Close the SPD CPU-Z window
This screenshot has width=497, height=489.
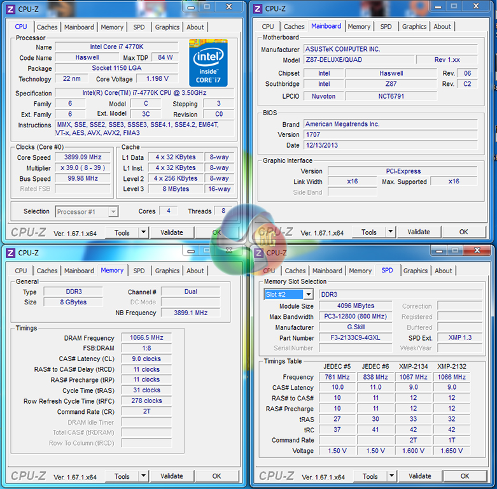click(x=477, y=250)
